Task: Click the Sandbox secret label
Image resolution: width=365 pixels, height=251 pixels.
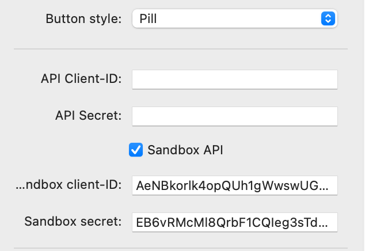Action: tap(73, 222)
